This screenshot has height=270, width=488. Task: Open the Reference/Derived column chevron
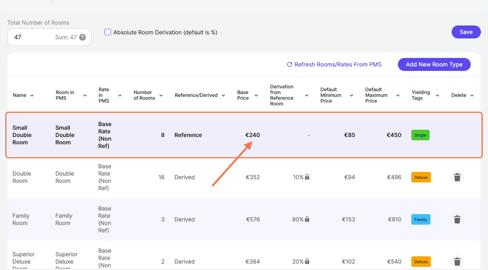[223, 95]
